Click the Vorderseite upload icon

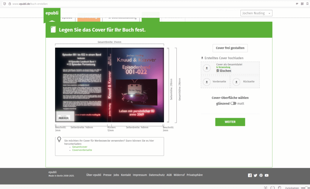207,82
